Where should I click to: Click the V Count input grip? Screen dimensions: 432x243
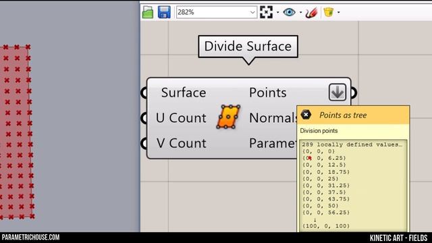pyautogui.click(x=144, y=143)
